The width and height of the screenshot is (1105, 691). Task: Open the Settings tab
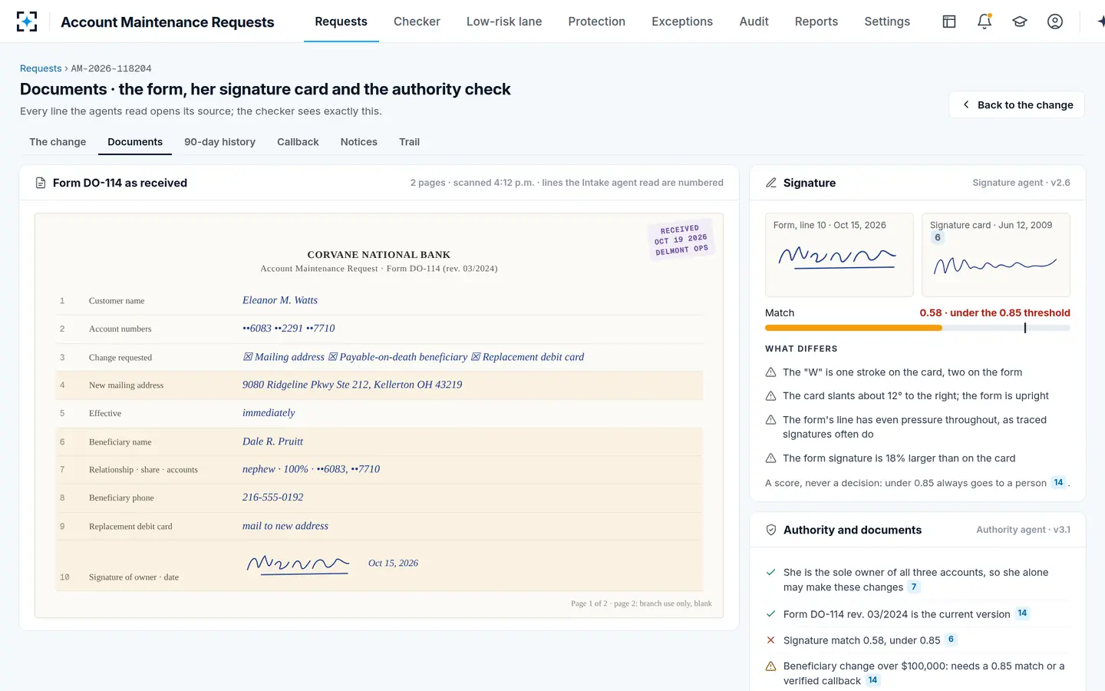tap(887, 21)
